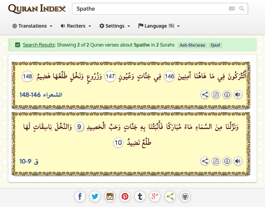This screenshot has height=207, width=265.
Task: Open the virtual keyboard icon in search box
Action: click(232, 9)
